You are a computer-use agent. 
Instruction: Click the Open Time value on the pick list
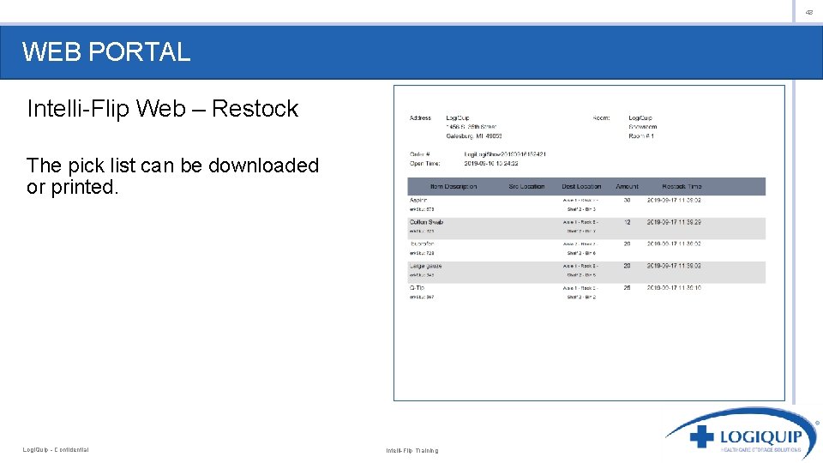pyautogui.click(x=490, y=163)
